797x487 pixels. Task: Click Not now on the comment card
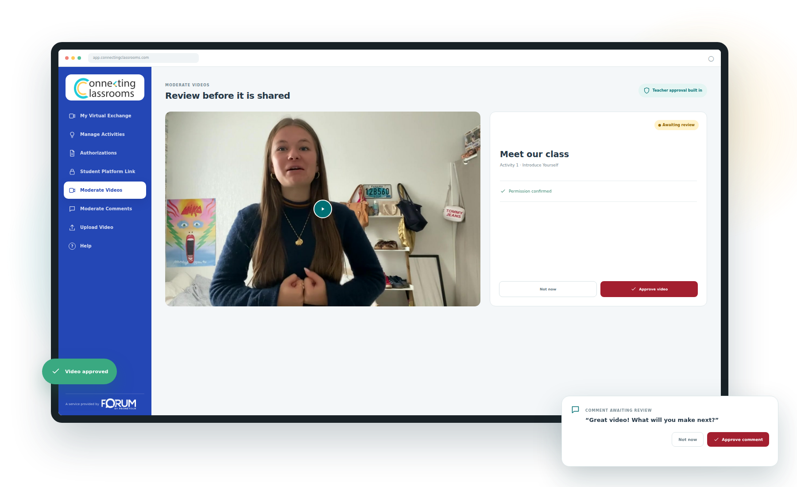pos(688,440)
